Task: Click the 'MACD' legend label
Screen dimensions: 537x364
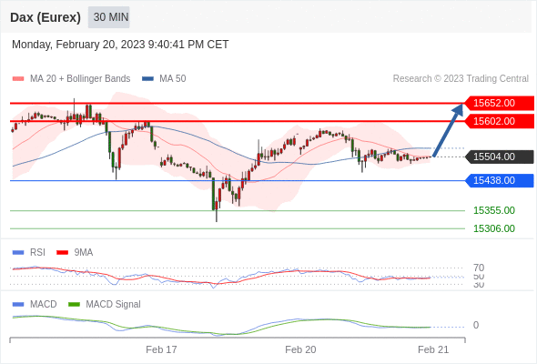Action: (44, 305)
